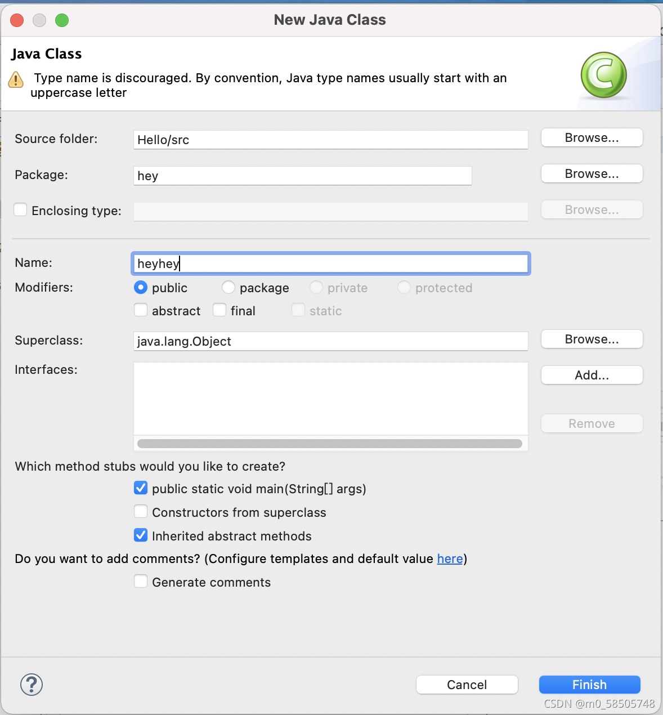
Task: Click Browse next to Package field
Action: click(592, 173)
